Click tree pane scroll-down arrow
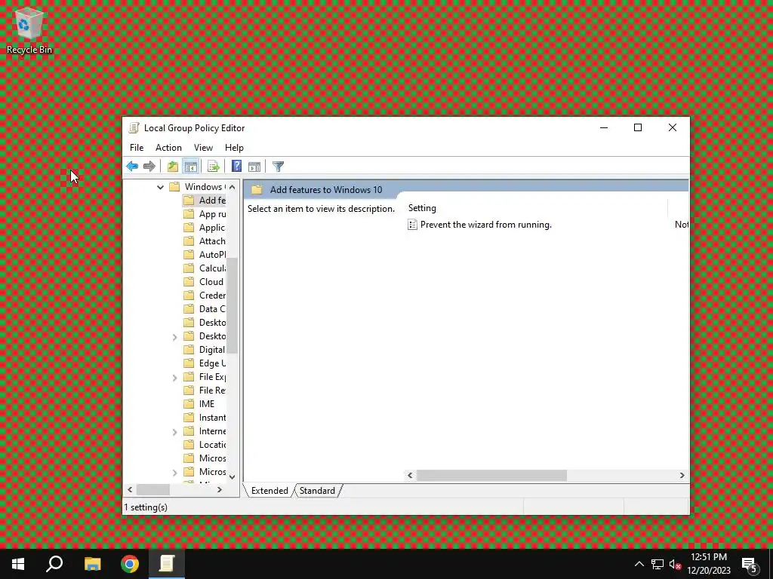773x579 pixels. click(x=233, y=476)
